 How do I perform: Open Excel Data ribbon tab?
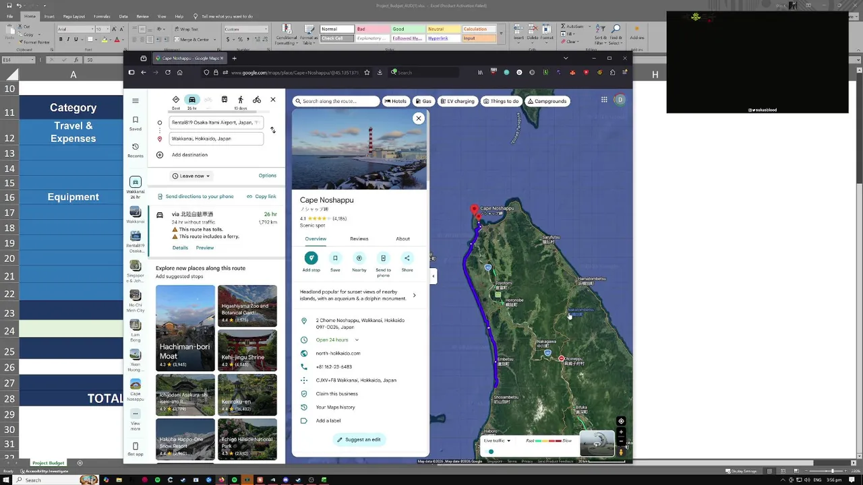123,16
